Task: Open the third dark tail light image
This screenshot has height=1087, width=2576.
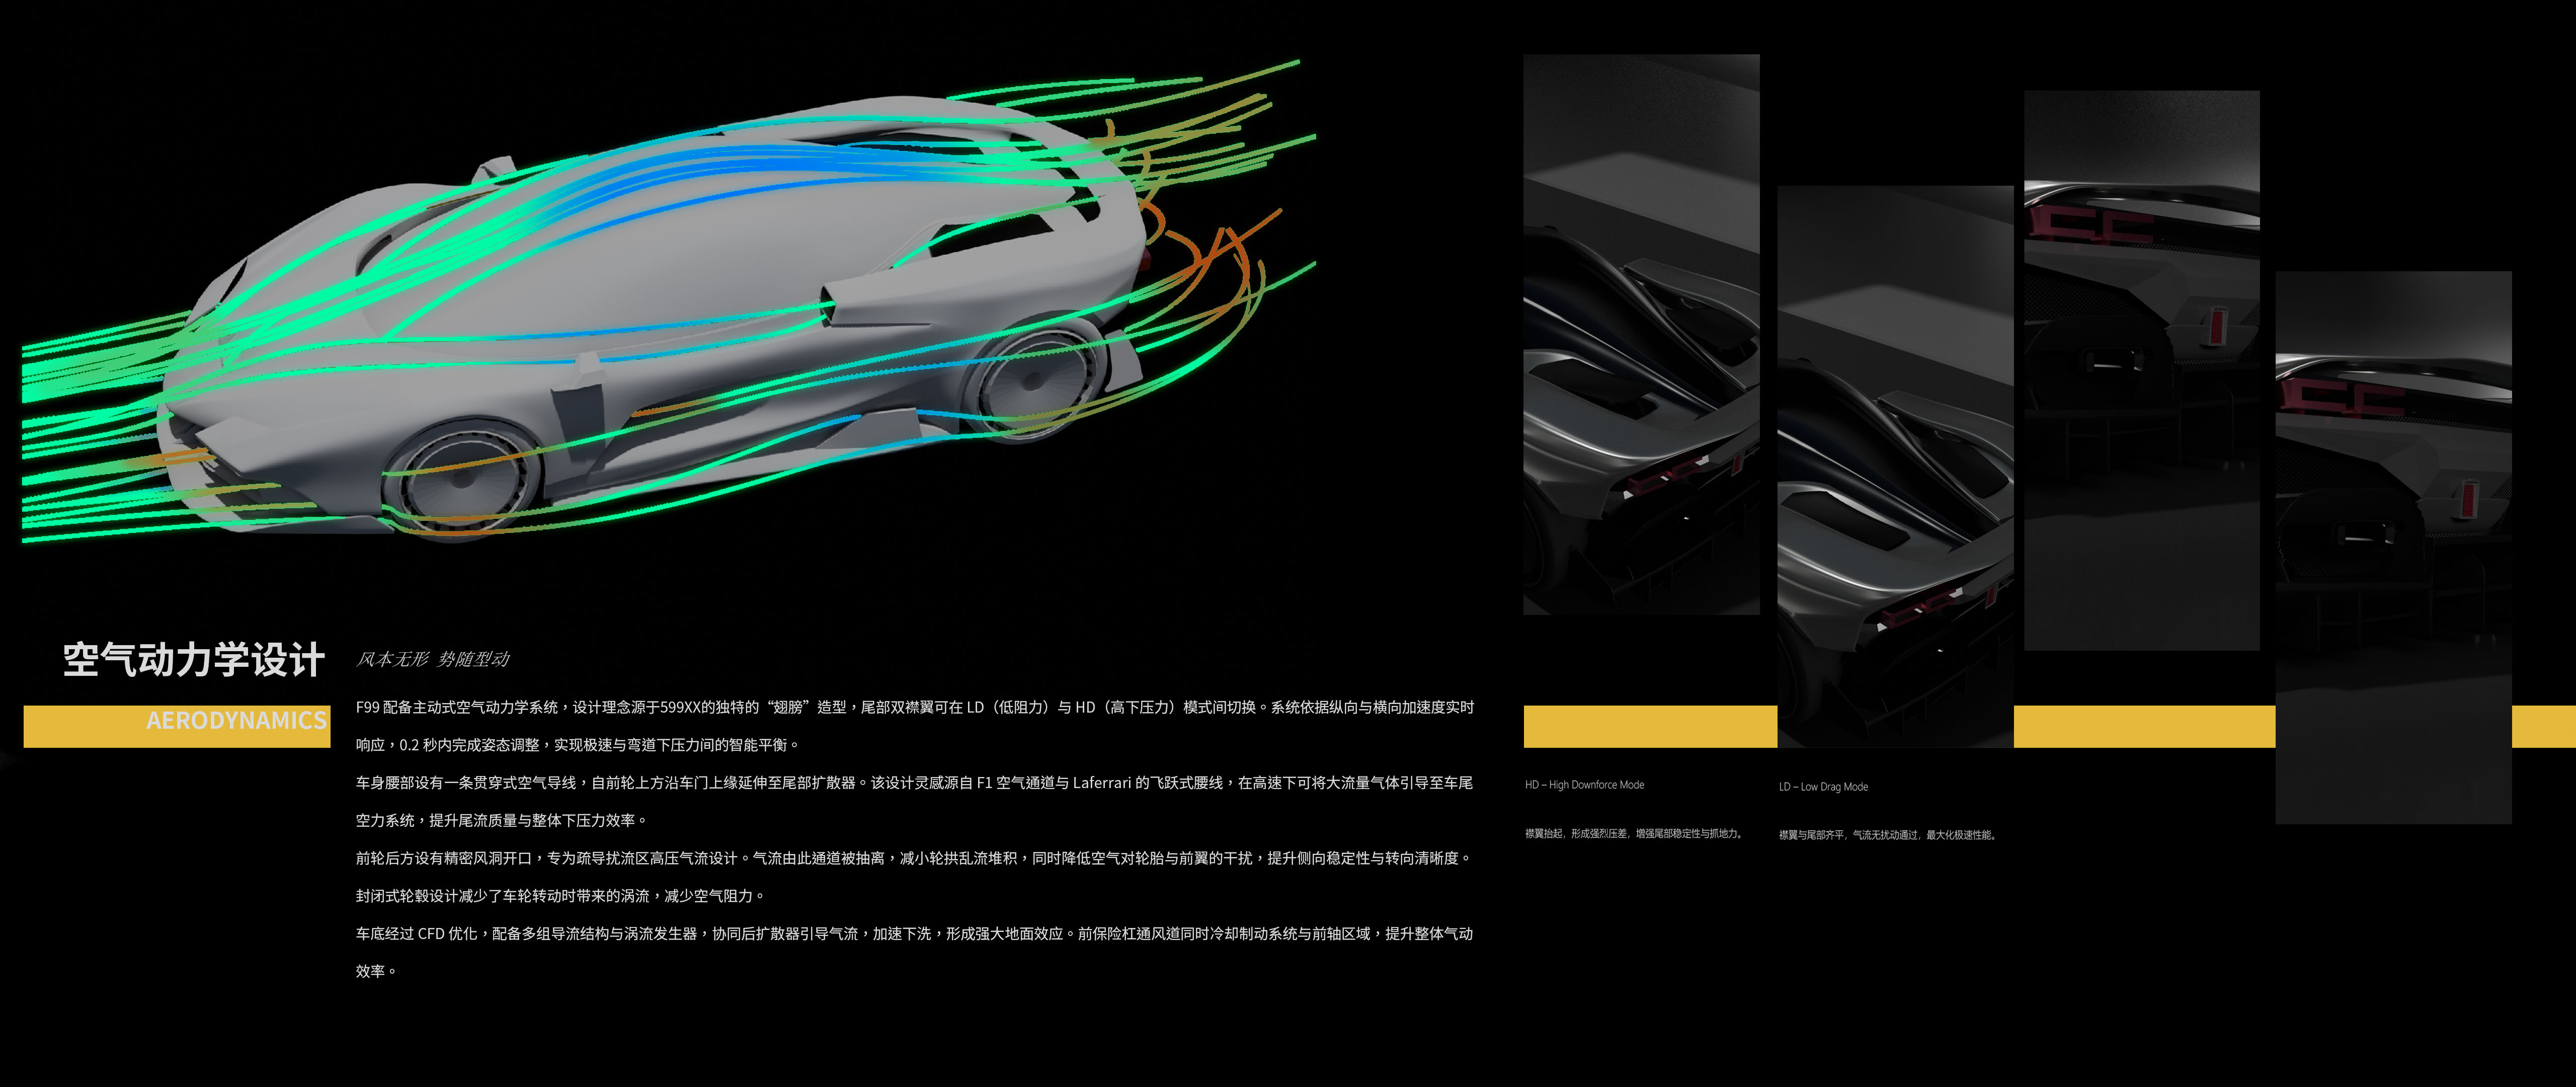Action: click(2141, 370)
